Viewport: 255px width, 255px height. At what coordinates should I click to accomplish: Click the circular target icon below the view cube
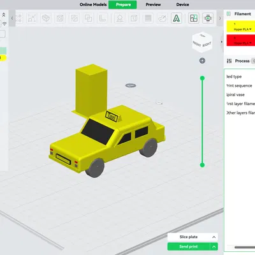coord(202,61)
